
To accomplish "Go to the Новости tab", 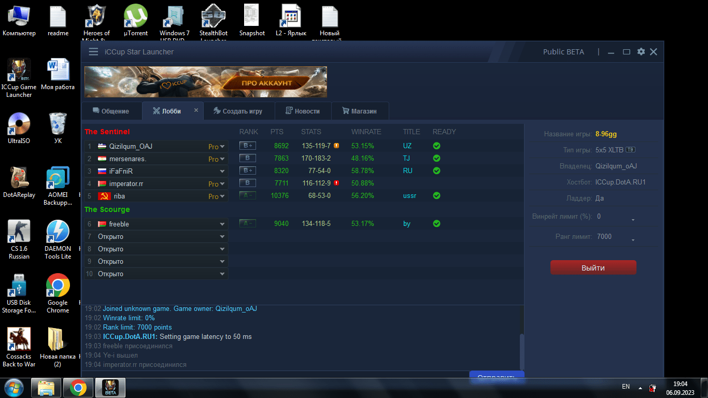I will 303,111.
